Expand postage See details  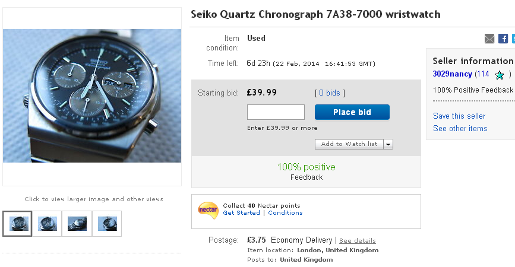(x=358, y=241)
